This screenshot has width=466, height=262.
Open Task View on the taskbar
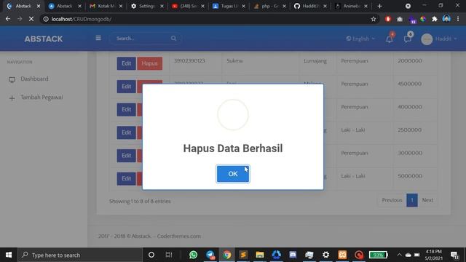point(169,255)
